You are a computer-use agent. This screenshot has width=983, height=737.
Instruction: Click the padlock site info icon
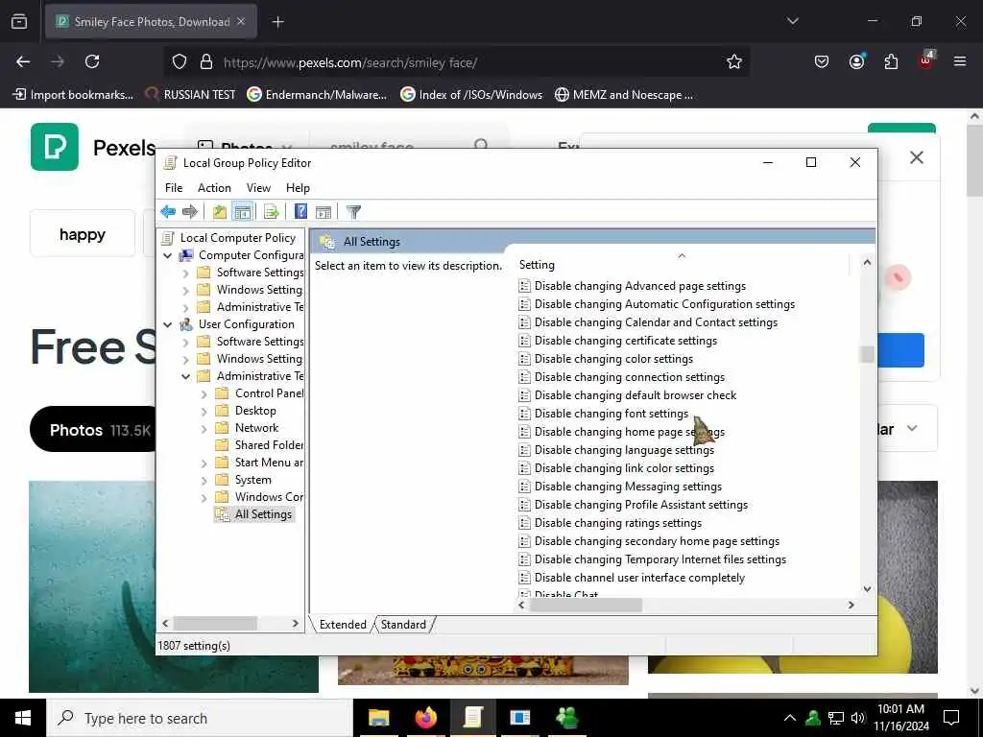point(206,62)
